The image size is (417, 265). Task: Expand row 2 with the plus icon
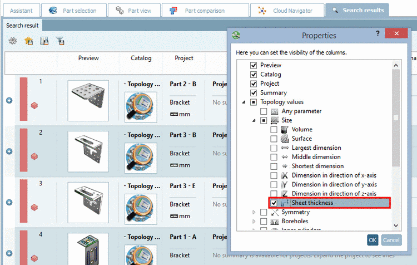(x=9, y=151)
